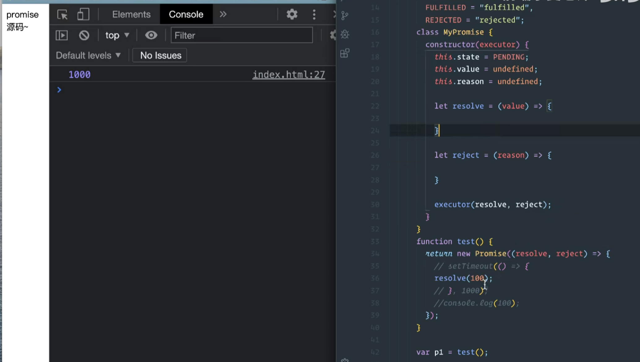Click the No Issues button
Image resolution: width=640 pixels, height=362 pixels.
[x=160, y=55]
